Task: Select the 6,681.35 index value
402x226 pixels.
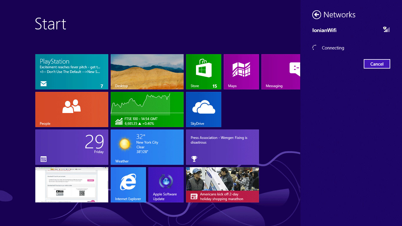Action: point(131,124)
